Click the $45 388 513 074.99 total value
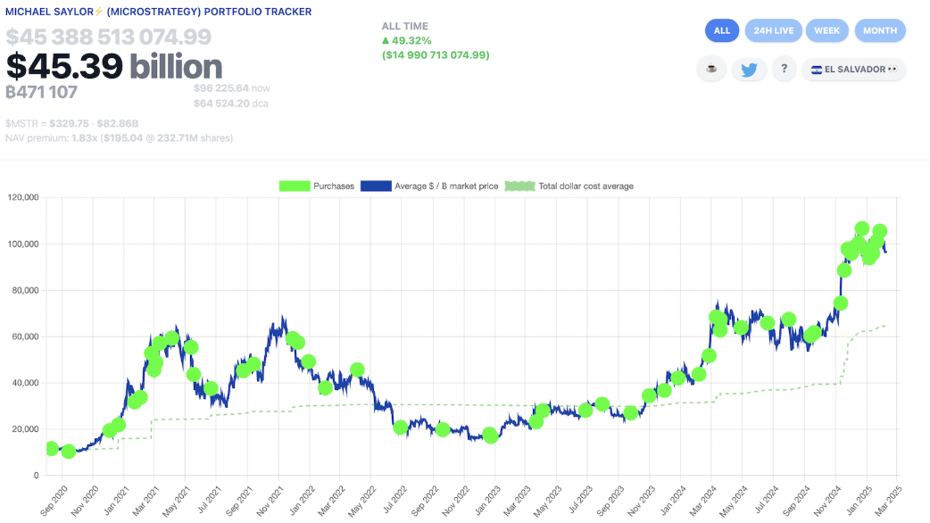 click(109, 37)
